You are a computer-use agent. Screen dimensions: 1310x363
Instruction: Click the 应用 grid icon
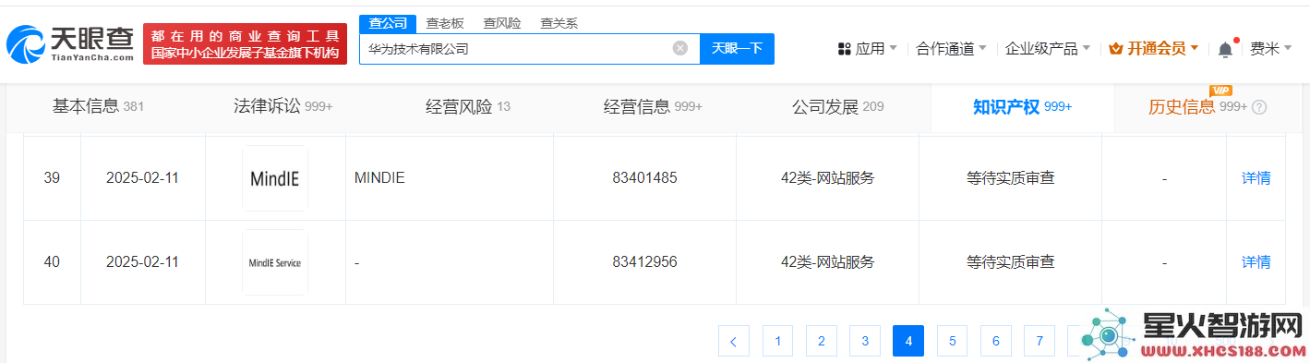[844, 49]
